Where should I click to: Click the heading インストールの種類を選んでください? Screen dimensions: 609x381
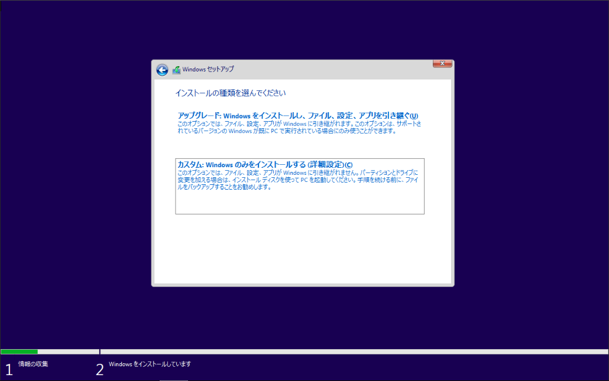pyautogui.click(x=231, y=93)
